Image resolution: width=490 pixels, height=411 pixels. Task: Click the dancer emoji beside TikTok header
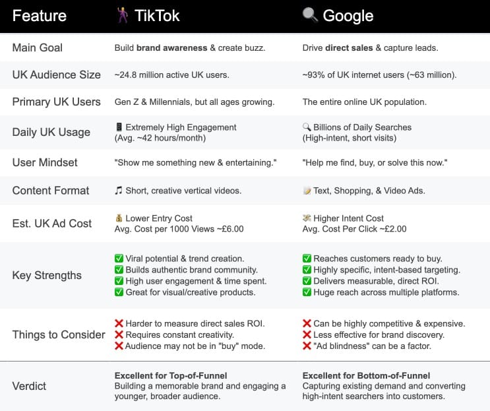pyautogui.click(x=121, y=16)
